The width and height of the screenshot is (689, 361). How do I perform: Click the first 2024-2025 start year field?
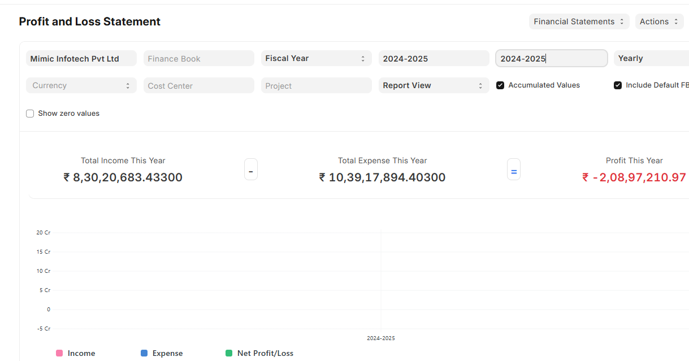(434, 58)
